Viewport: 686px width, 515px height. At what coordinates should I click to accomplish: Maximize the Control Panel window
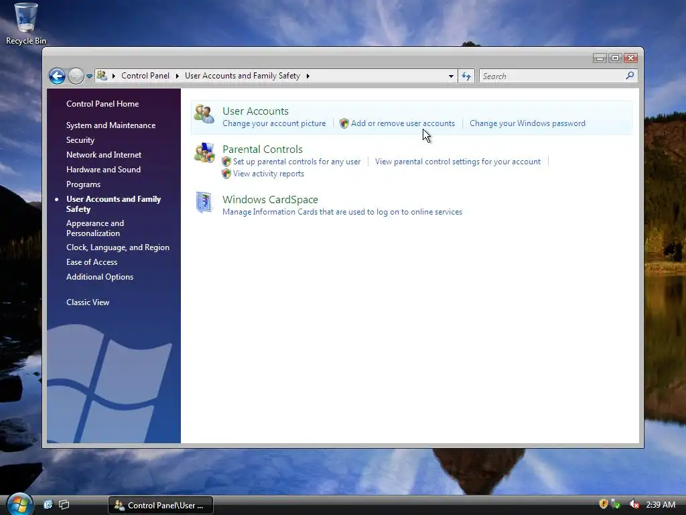pos(615,58)
